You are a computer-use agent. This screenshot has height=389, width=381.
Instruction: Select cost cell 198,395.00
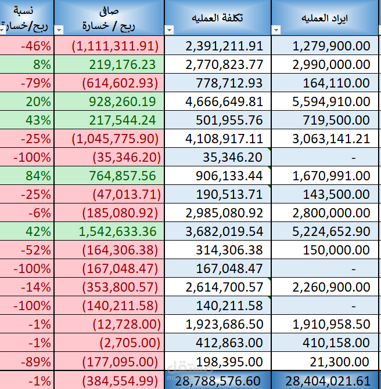[x=218, y=361]
